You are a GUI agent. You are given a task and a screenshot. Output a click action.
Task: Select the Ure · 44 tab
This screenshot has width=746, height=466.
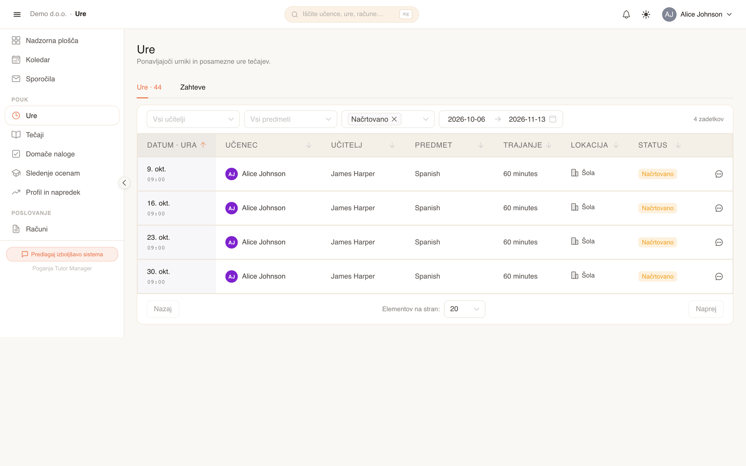[149, 87]
